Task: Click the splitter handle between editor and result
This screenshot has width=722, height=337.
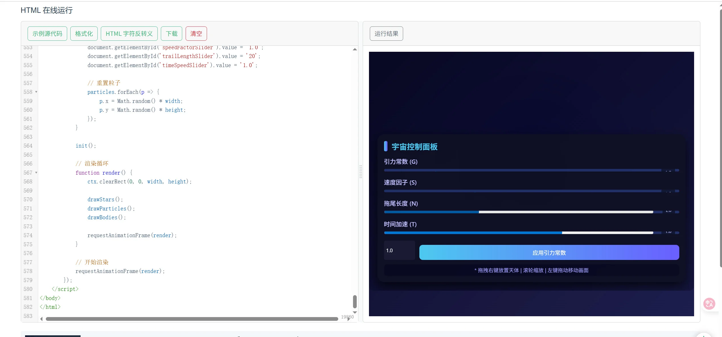Action: pos(360,171)
